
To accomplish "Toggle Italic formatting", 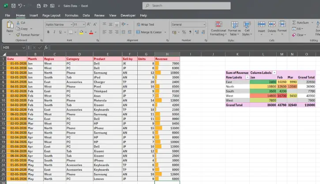I will (x=54, y=32).
